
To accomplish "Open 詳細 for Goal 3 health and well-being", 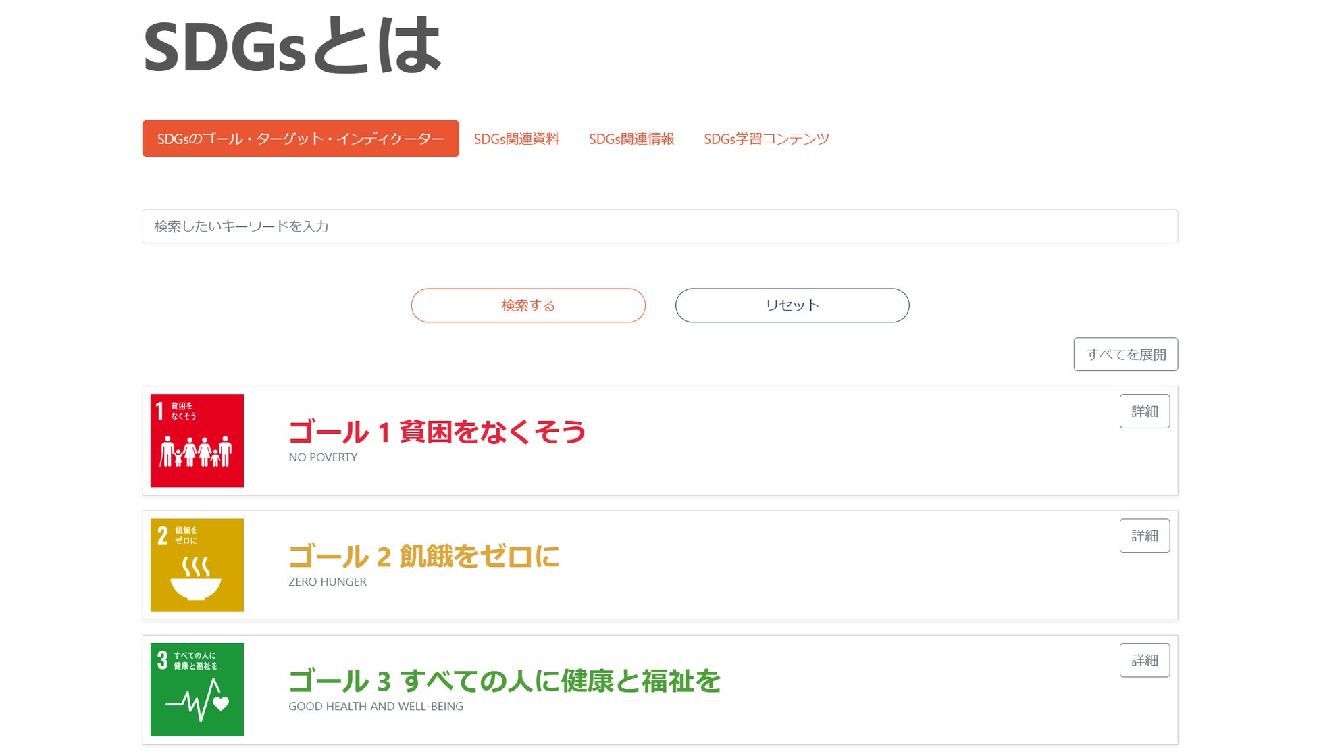I will point(1144,659).
